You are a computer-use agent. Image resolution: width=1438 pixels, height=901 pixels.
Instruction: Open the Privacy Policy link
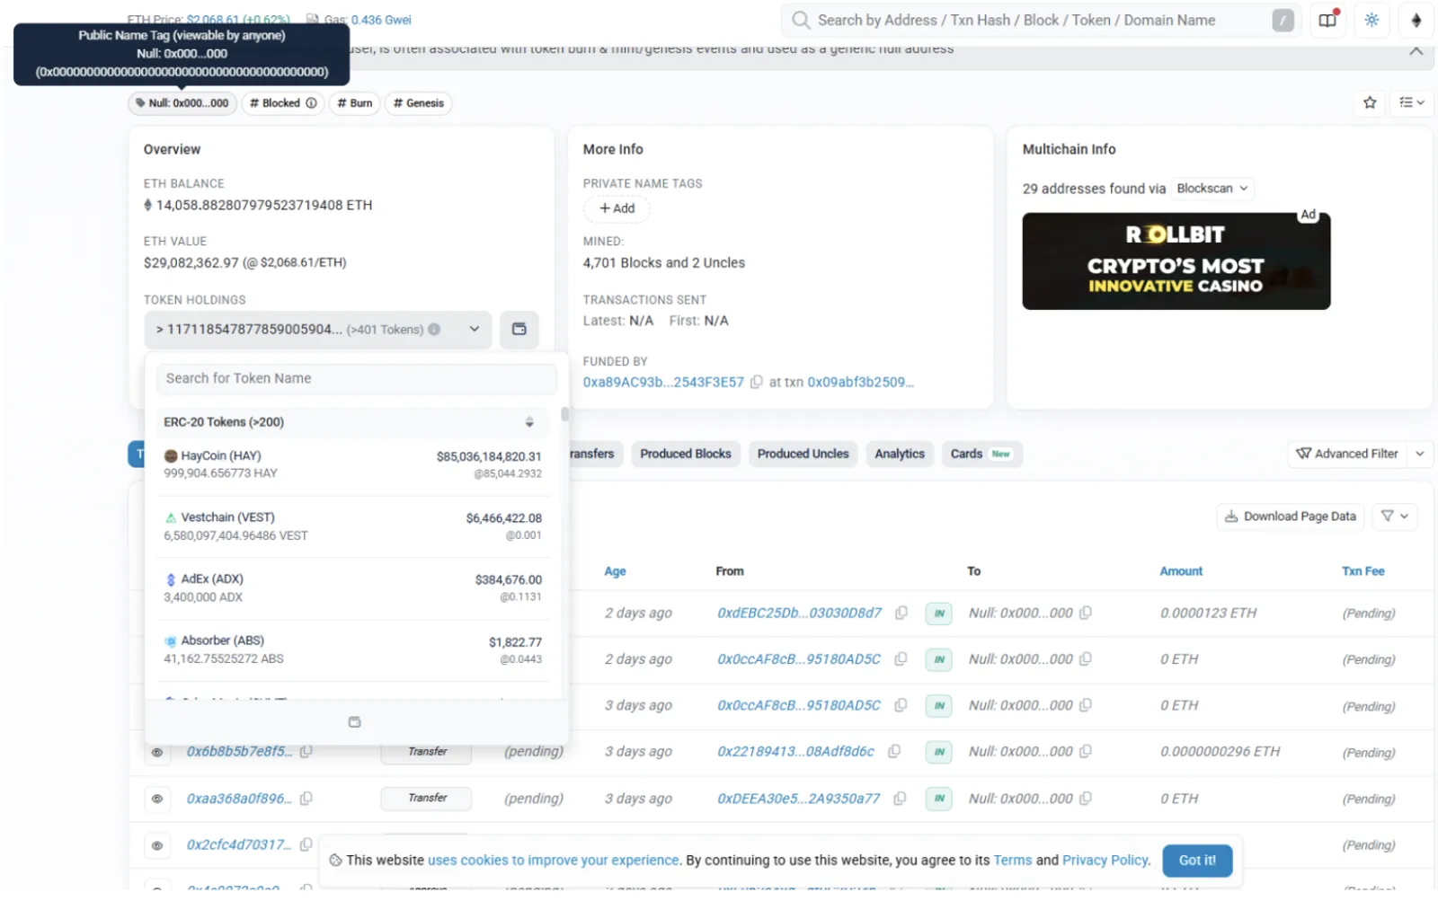[x=1106, y=861]
